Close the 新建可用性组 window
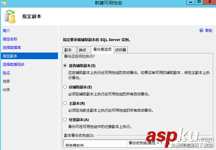Screen dimensions: 216x150 209,2
